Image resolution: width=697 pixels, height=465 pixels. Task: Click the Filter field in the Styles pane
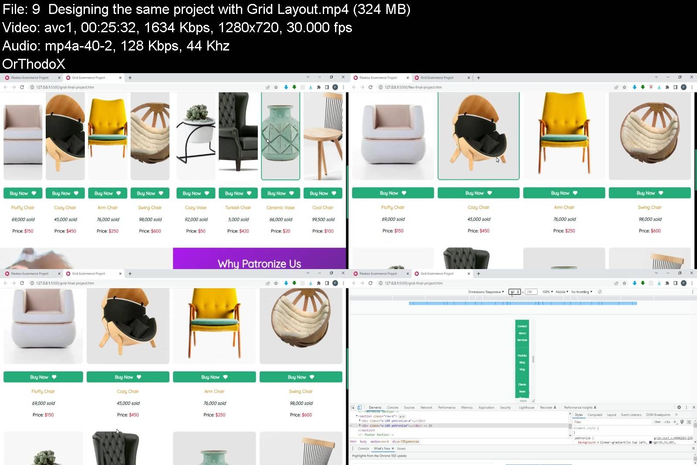612,422
